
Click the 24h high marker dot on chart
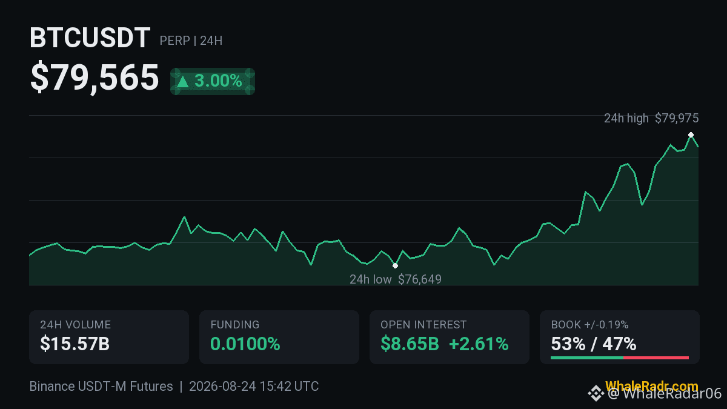[691, 135]
